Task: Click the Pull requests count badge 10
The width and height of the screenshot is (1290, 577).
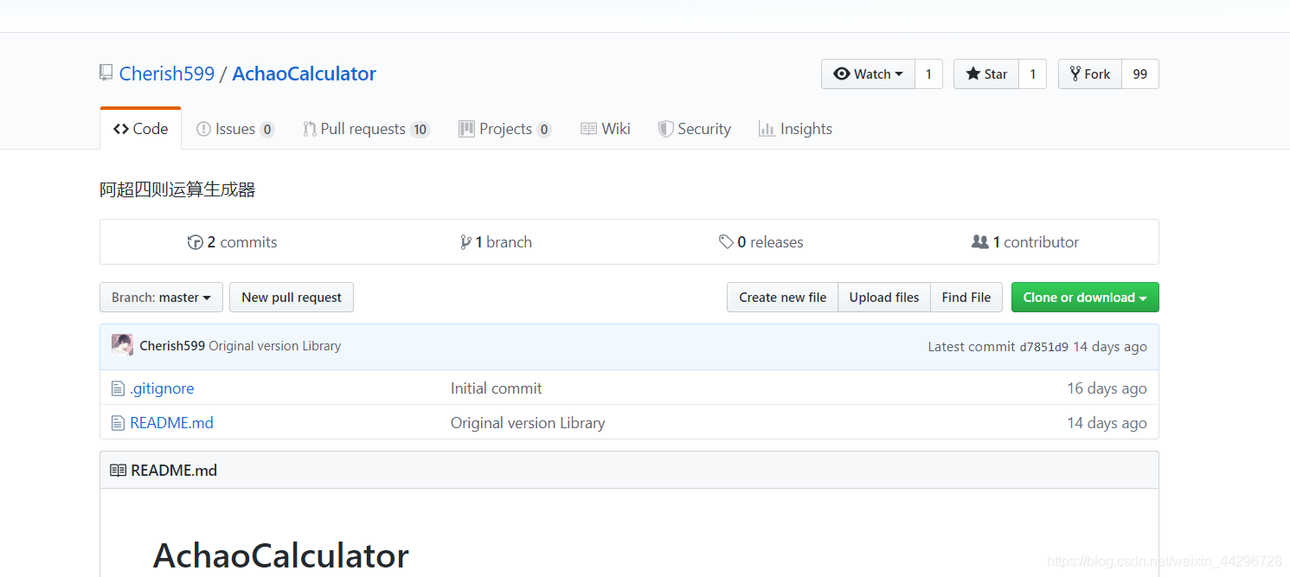Action: coord(420,130)
